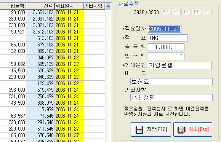
Task: Sort by 적요일자 column header
Action: (x=69, y=6)
